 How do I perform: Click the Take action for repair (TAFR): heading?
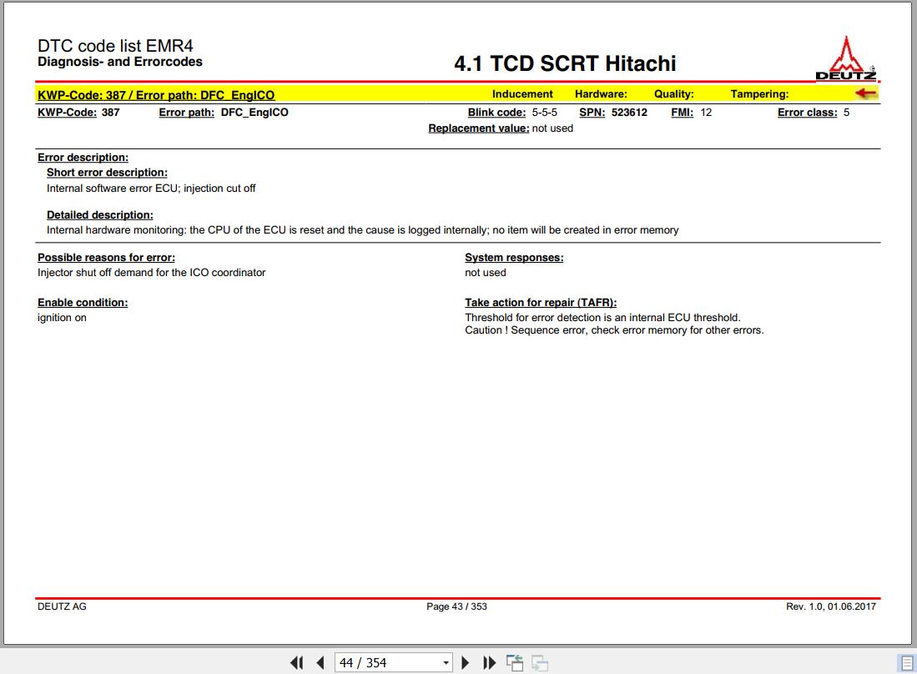541,302
